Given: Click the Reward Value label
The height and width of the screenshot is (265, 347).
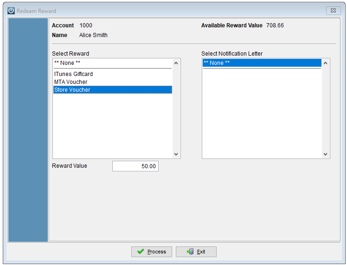Looking at the screenshot, I should [x=70, y=166].
